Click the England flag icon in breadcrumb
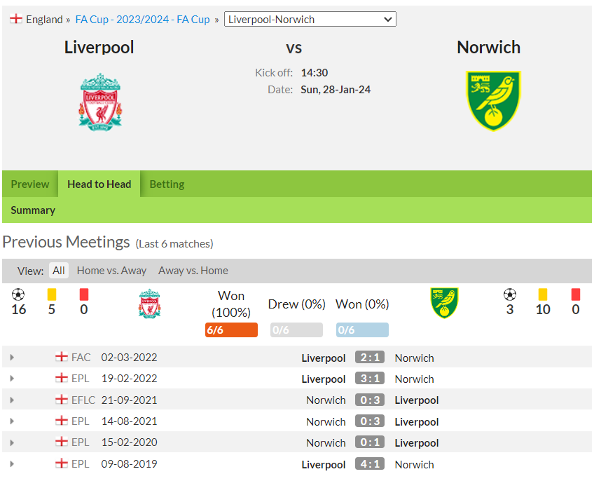The width and height of the screenshot is (594, 481). pyautogui.click(x=16, y=19)
